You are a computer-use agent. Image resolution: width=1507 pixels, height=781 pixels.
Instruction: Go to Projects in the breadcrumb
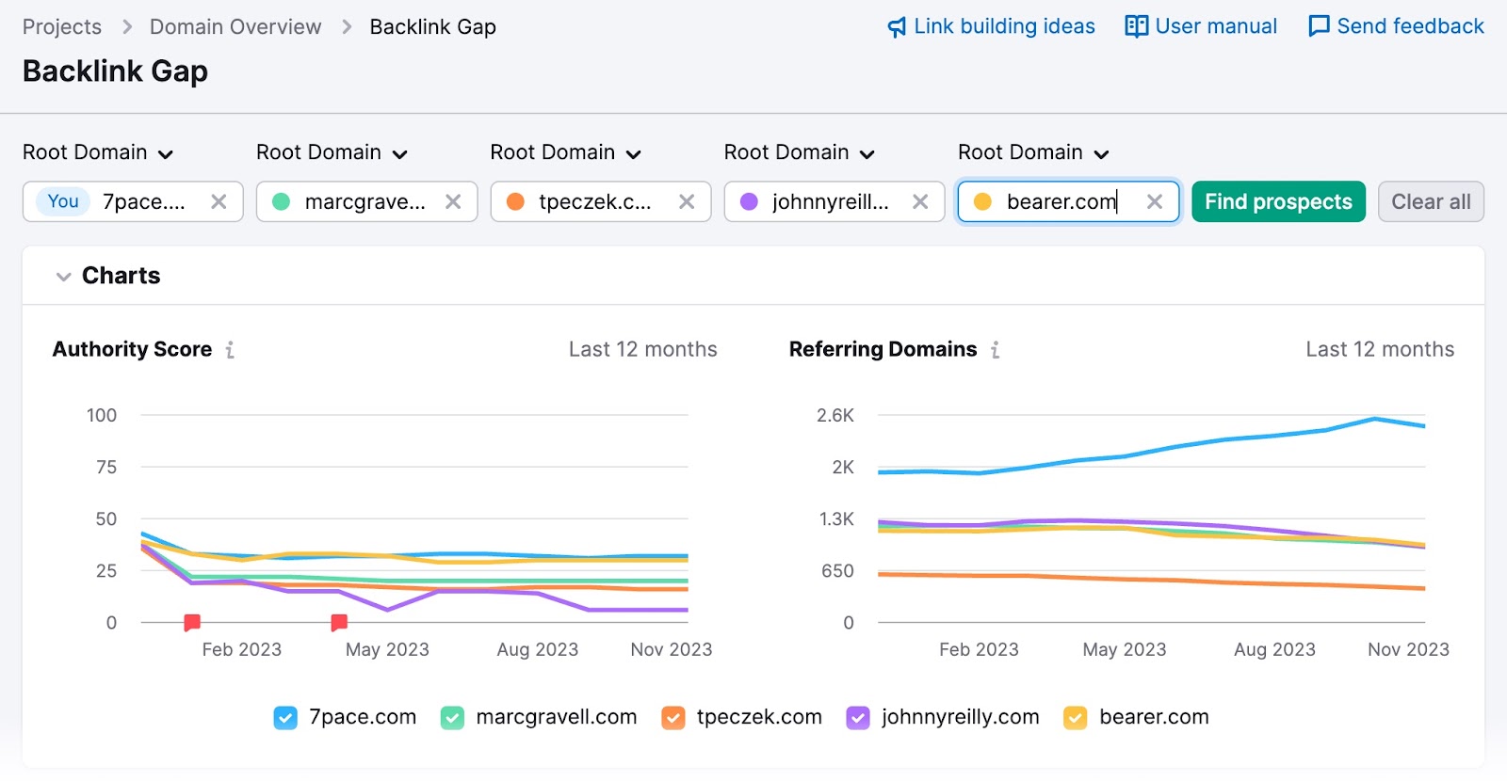(x=62, y=26)
